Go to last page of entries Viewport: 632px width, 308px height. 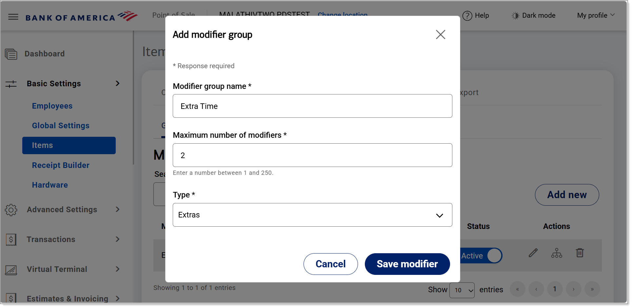[x=592, y=289]
